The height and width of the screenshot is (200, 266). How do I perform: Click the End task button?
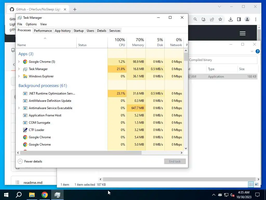point(175,161)
